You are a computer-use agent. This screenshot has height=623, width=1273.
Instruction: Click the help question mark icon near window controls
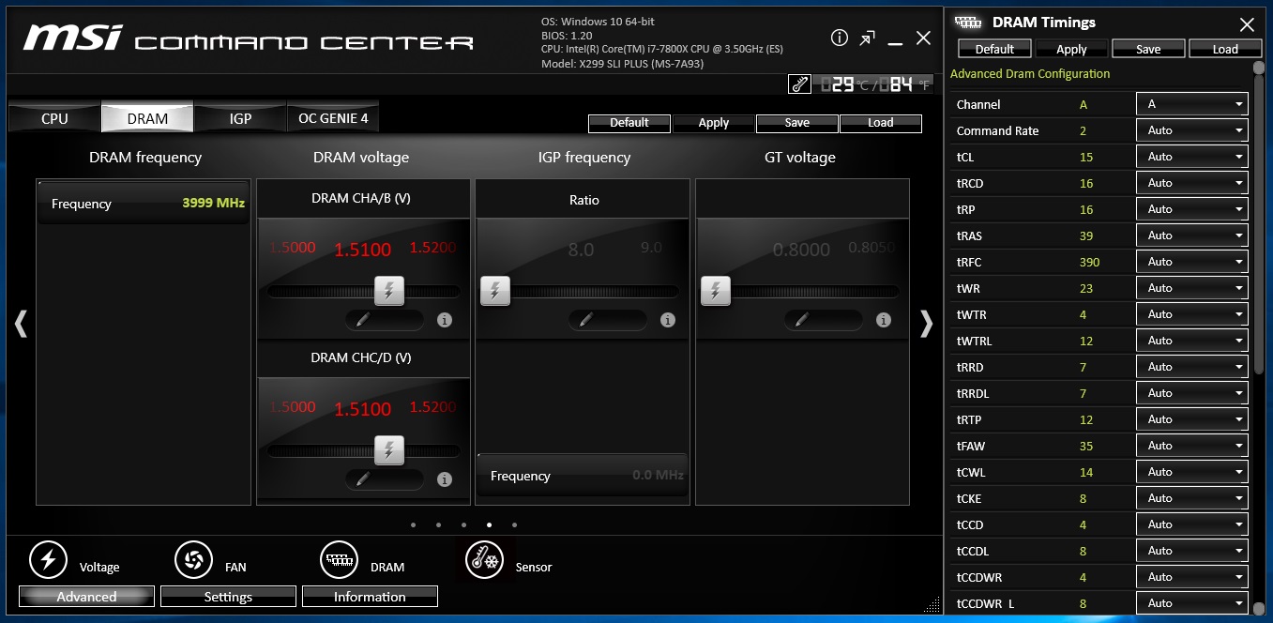point(838,38)
